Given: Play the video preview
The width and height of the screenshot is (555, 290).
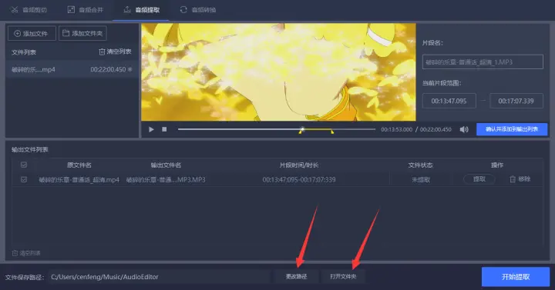Looking at the screenshot, I should coord(151,129).
